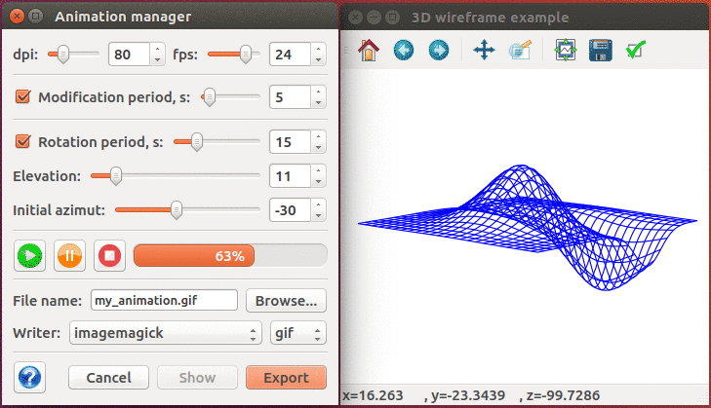Viewport: 711px width, 408px height.
Task: Decrease Elevation spinner value
Action: (318, 181)
